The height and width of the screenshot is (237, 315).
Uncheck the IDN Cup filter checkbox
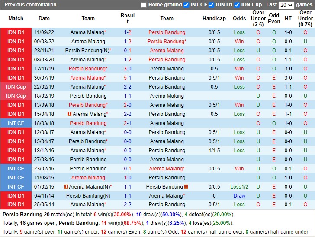(237, 5)
